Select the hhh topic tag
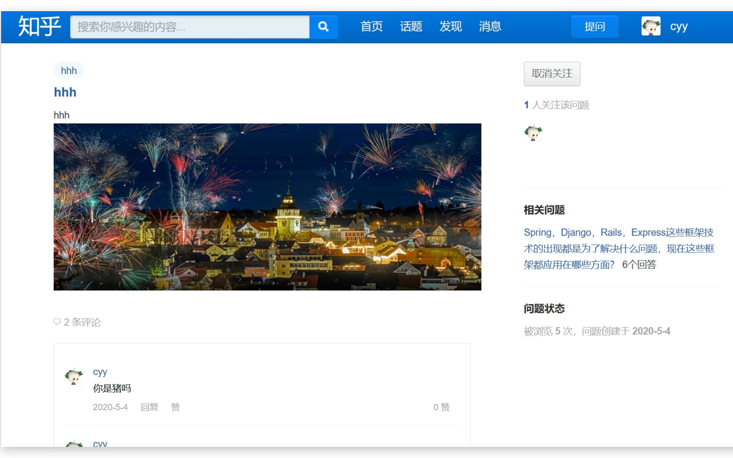The image size is (733, 458). [69, 71]
